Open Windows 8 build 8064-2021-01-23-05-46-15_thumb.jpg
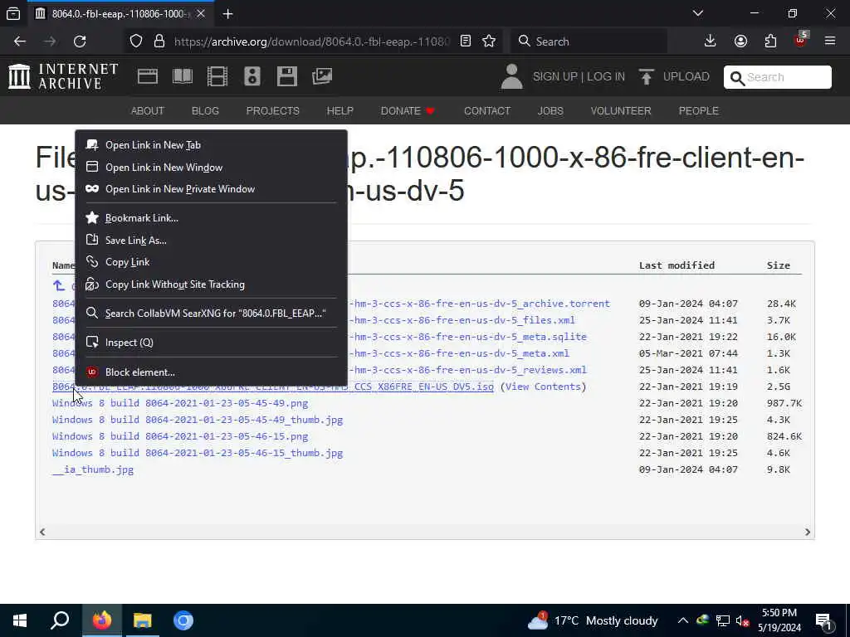 [198, 454]
